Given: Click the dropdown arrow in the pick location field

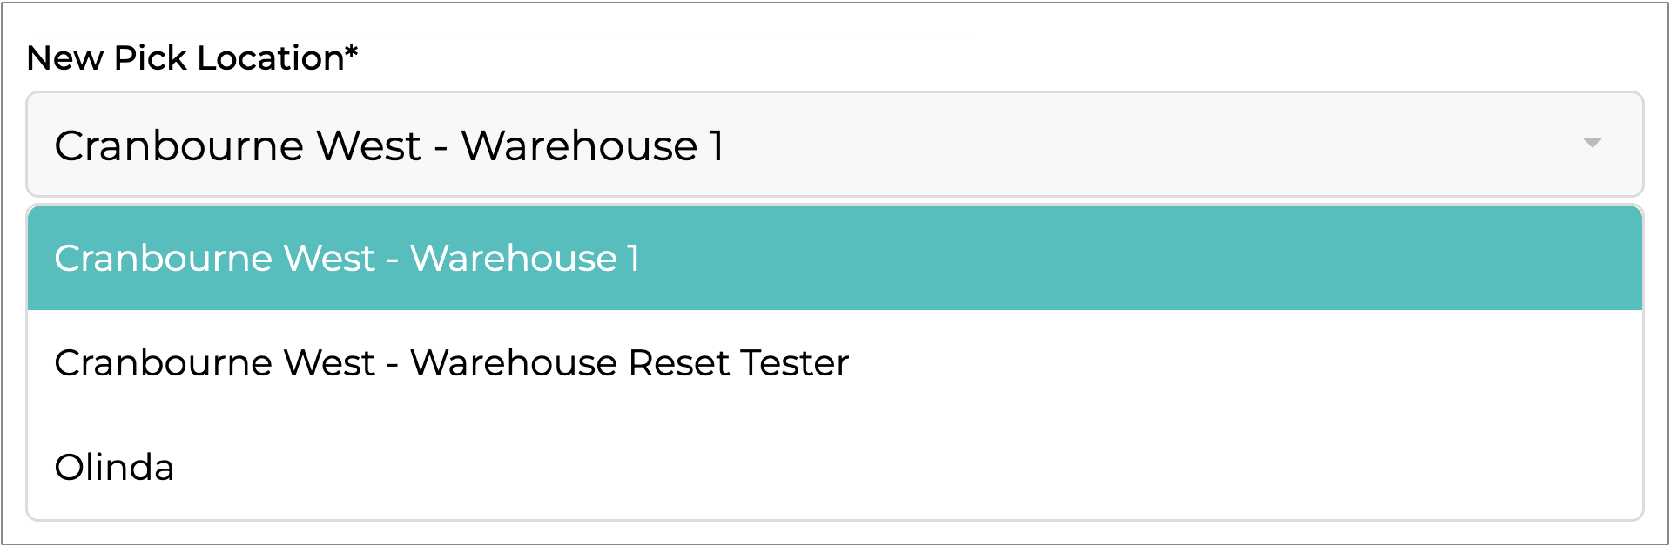Looking at the screenshot, I should point(1592,143).
